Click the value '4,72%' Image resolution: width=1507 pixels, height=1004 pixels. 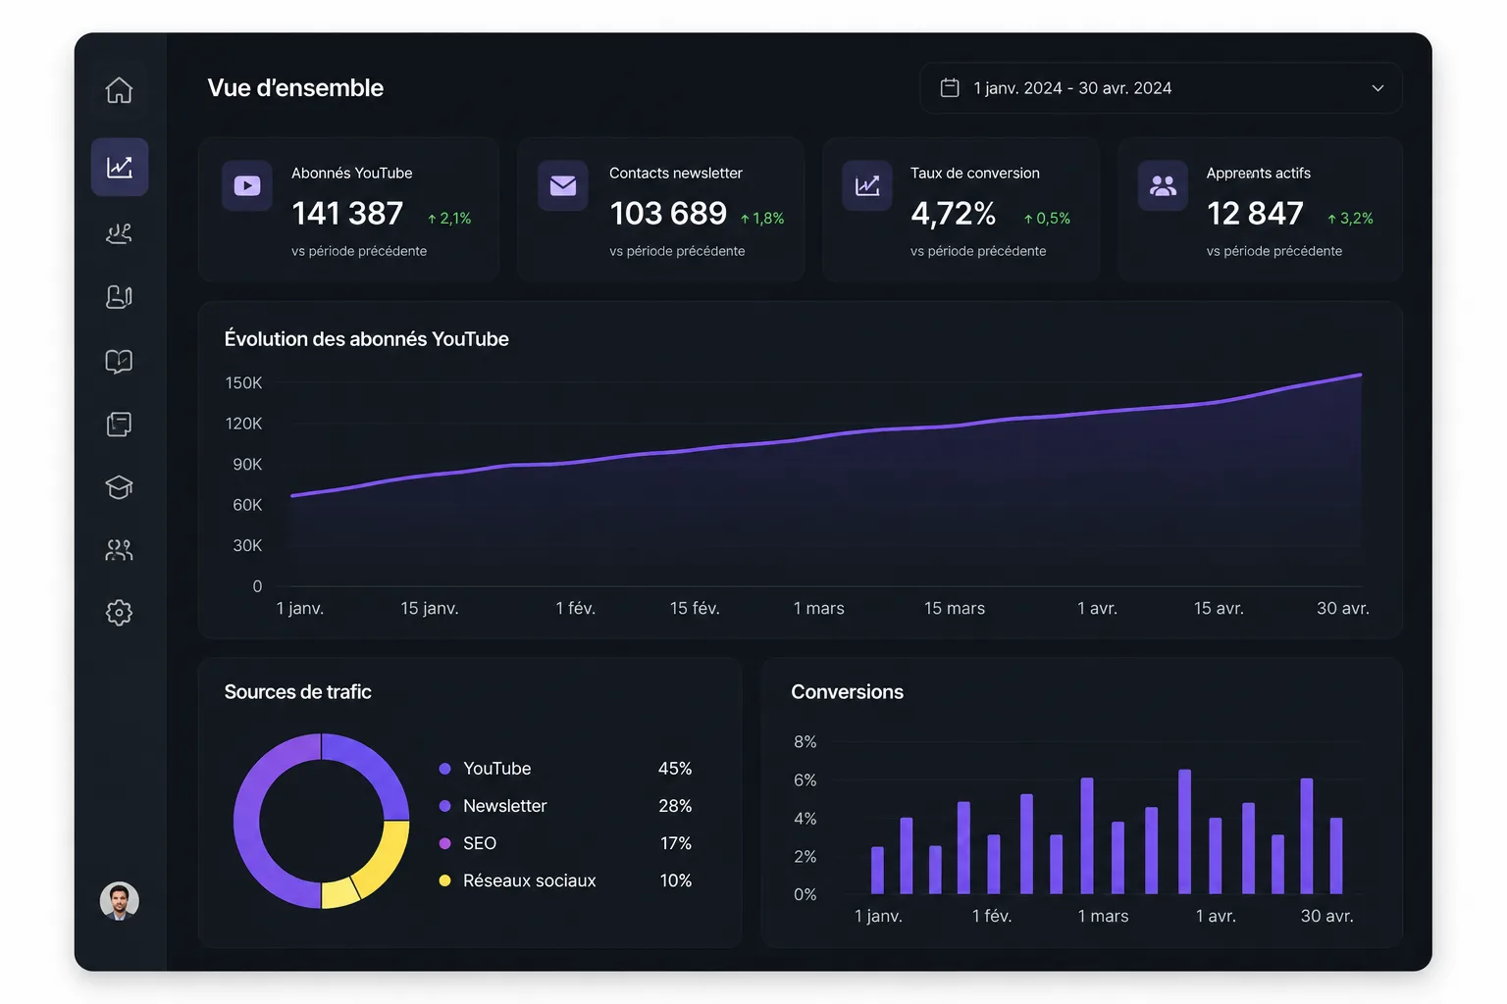pos(954,213)
